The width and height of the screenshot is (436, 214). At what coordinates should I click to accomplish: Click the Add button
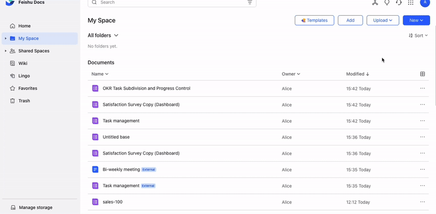pyautogui.click(x=350, y=20)
